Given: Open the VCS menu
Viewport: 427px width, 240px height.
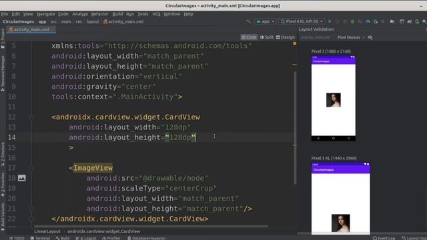Looking at the screenshot, I should point(156,14).
